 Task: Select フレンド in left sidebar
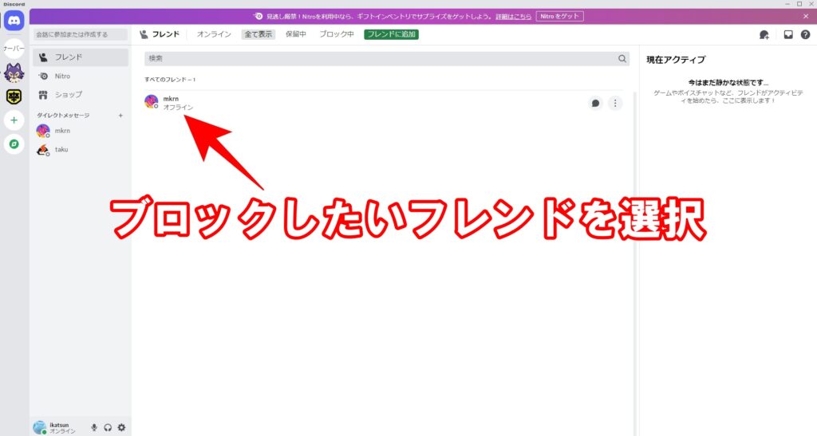click(81, 57)
